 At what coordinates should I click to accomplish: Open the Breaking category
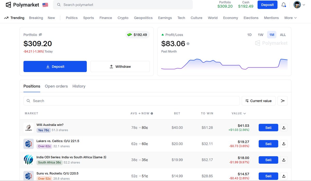pyautogui.click(x=36, y=18)
